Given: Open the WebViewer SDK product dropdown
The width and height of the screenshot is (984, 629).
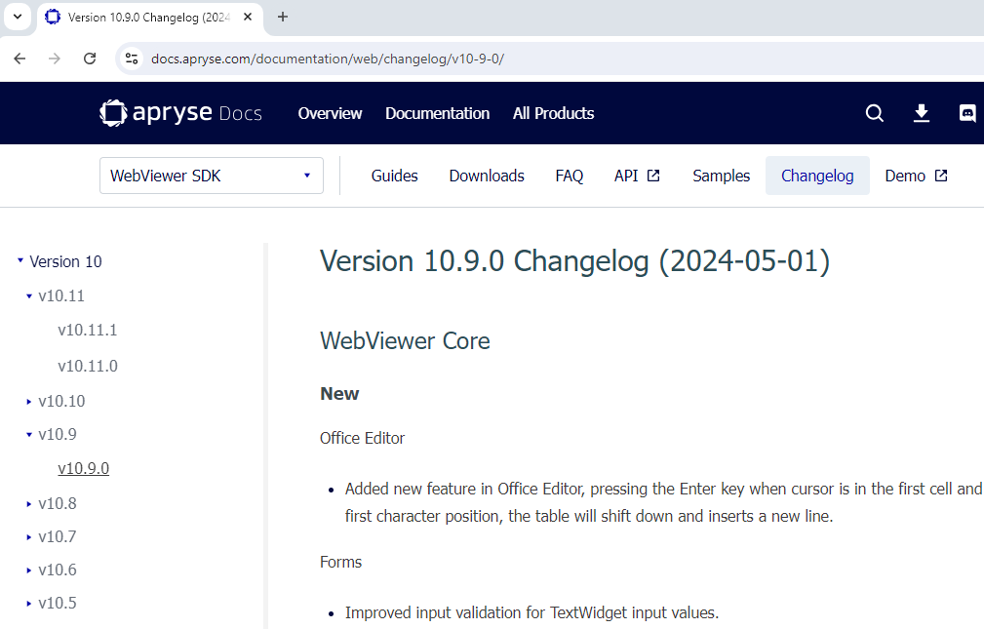Looking at the screenshot, I should [x=212, y=176].
